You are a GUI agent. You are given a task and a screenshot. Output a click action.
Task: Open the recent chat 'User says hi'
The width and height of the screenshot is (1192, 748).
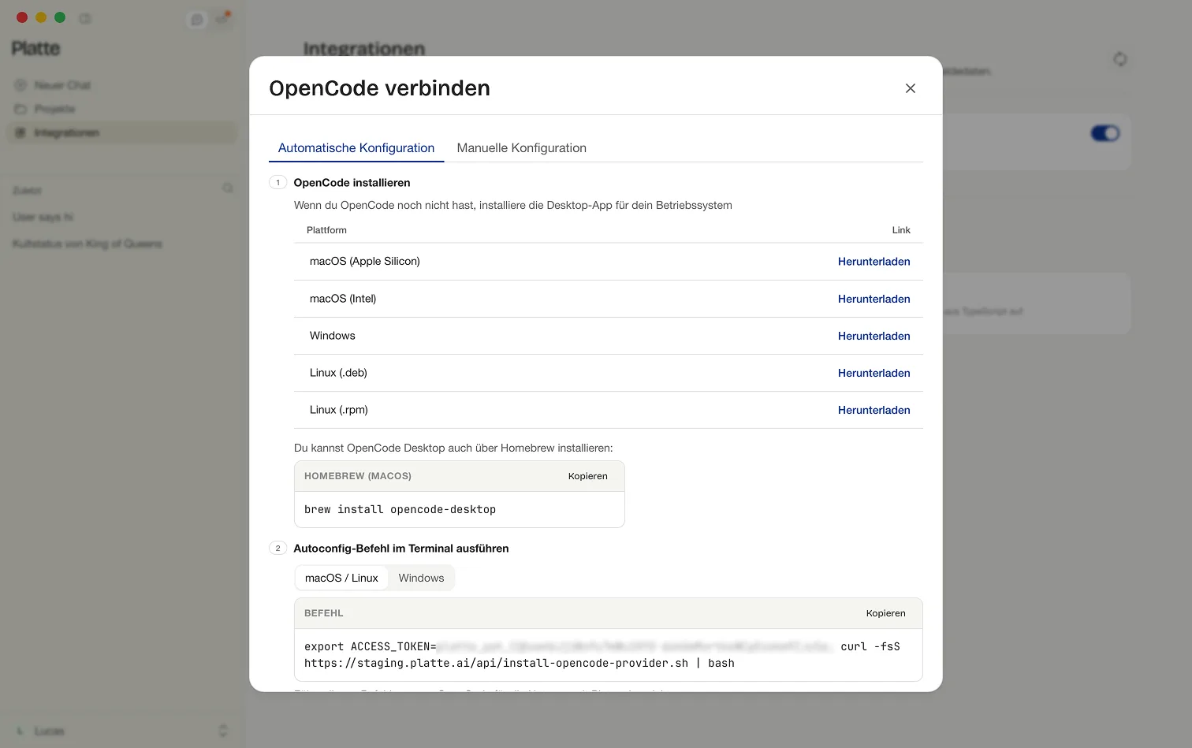pyautogui.click(x=43, y=217)
